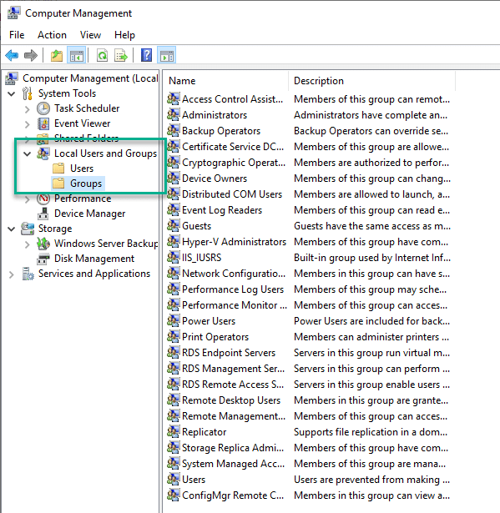Click the blue Back arrow toolbar icon
Screen dimensions: 500x513
(x=12, y=55)
